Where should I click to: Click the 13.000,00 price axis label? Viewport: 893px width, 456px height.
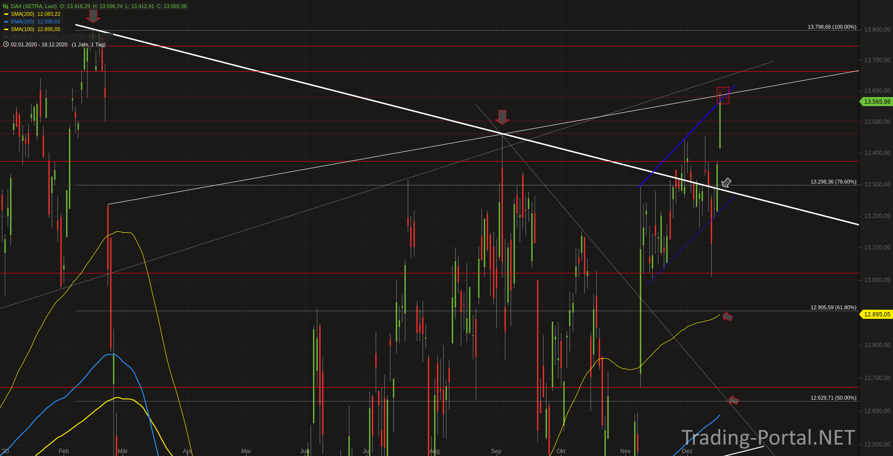coord(877,280)
